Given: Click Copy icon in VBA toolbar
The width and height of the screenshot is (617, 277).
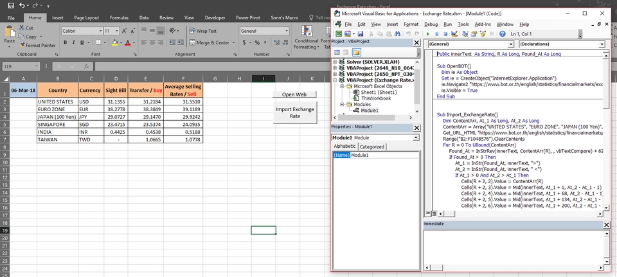Looking at the screenshot, I should (379, 34).
